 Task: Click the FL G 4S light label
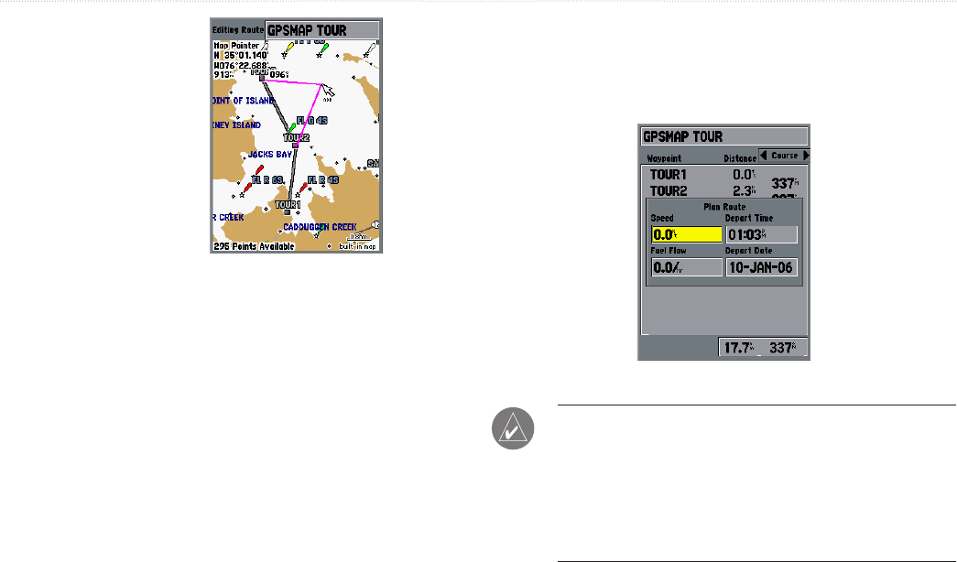(x=312, y=121)
